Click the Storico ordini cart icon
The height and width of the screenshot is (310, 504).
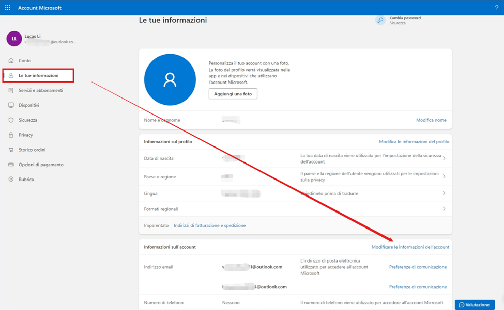pyautogui.click(x=11, y=150)
